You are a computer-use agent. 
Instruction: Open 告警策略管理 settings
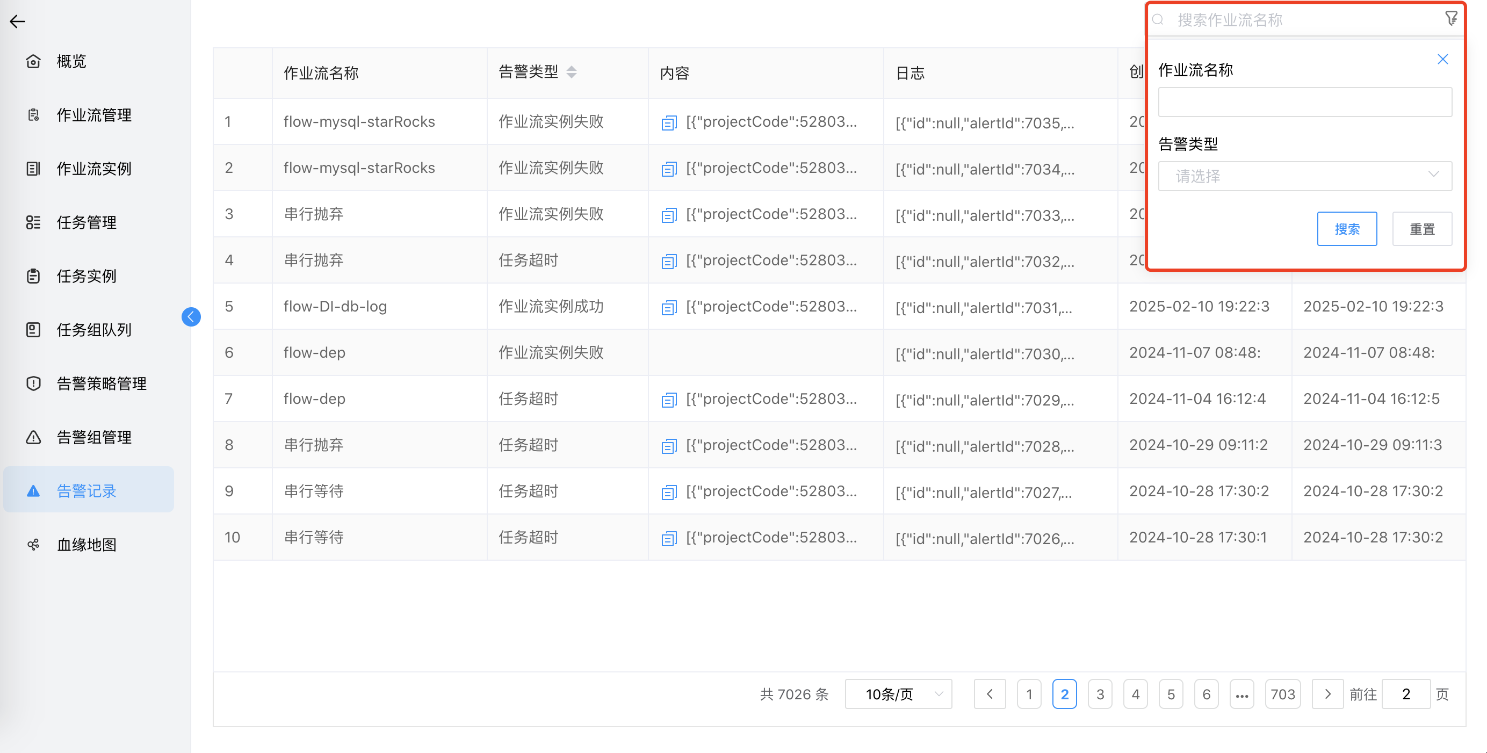101,383
